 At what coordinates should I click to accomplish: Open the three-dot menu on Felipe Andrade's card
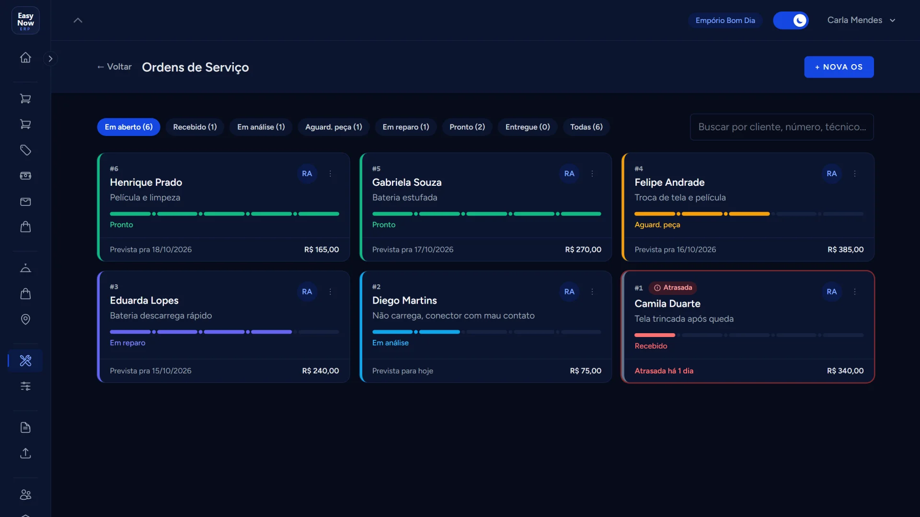855,174
